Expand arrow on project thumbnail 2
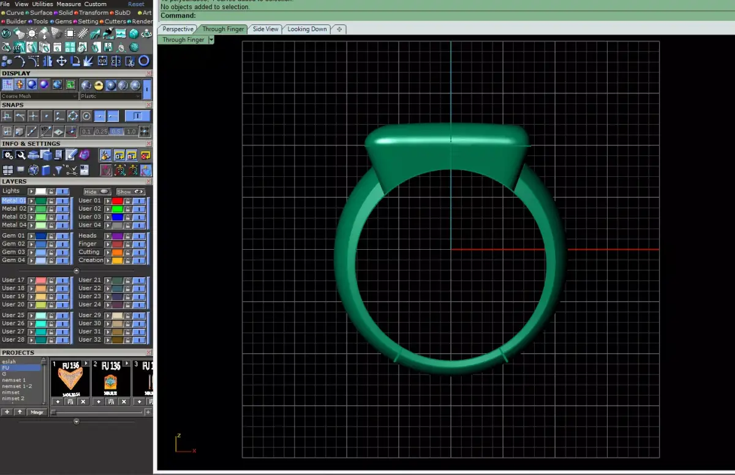This screenshot has height=475, width=735. click(x=127, y=363)
